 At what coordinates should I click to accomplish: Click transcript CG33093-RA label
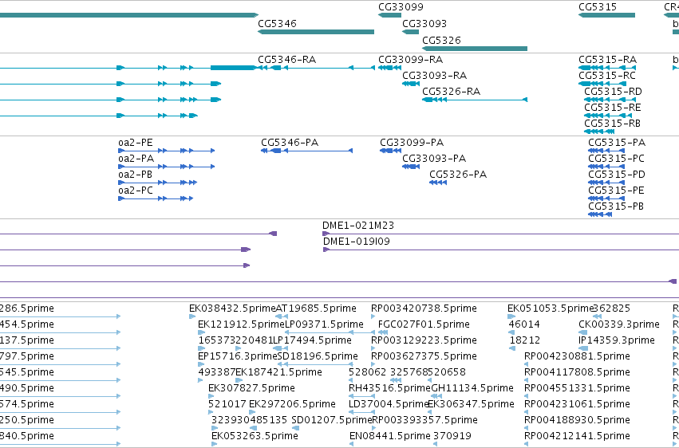coord(434,76)
